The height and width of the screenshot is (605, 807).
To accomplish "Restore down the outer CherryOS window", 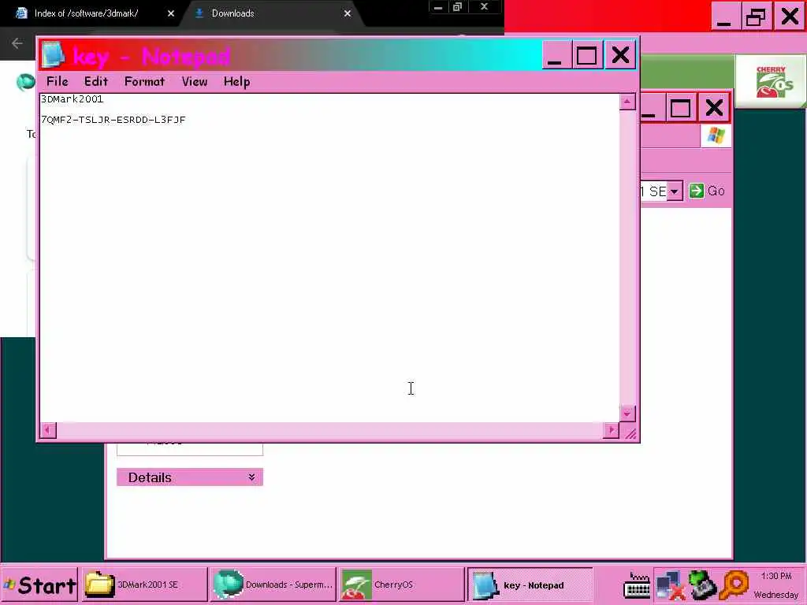I will (756, 17).
